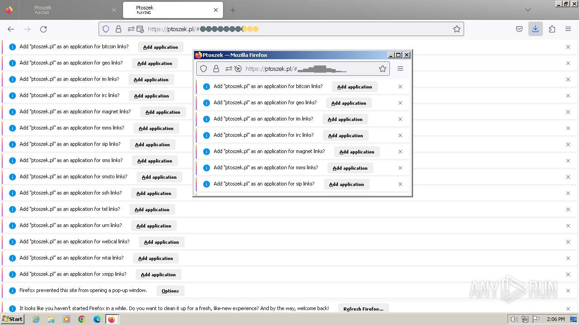Dismiss geo links notification in popup window
This screenshot has height=325, width=579.
(x=400, y=103)
